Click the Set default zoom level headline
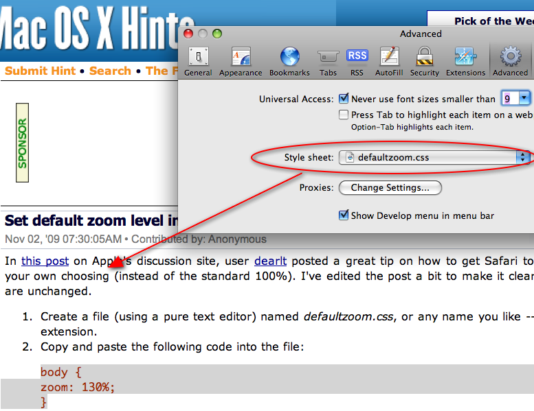534x411 pixels. [x=91, y=221]
